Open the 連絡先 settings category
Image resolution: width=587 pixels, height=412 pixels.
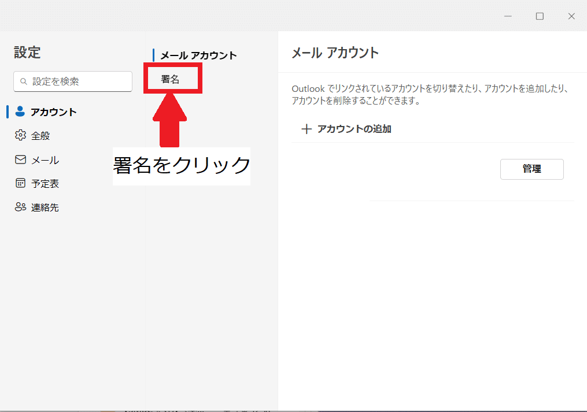coord(45,207)
